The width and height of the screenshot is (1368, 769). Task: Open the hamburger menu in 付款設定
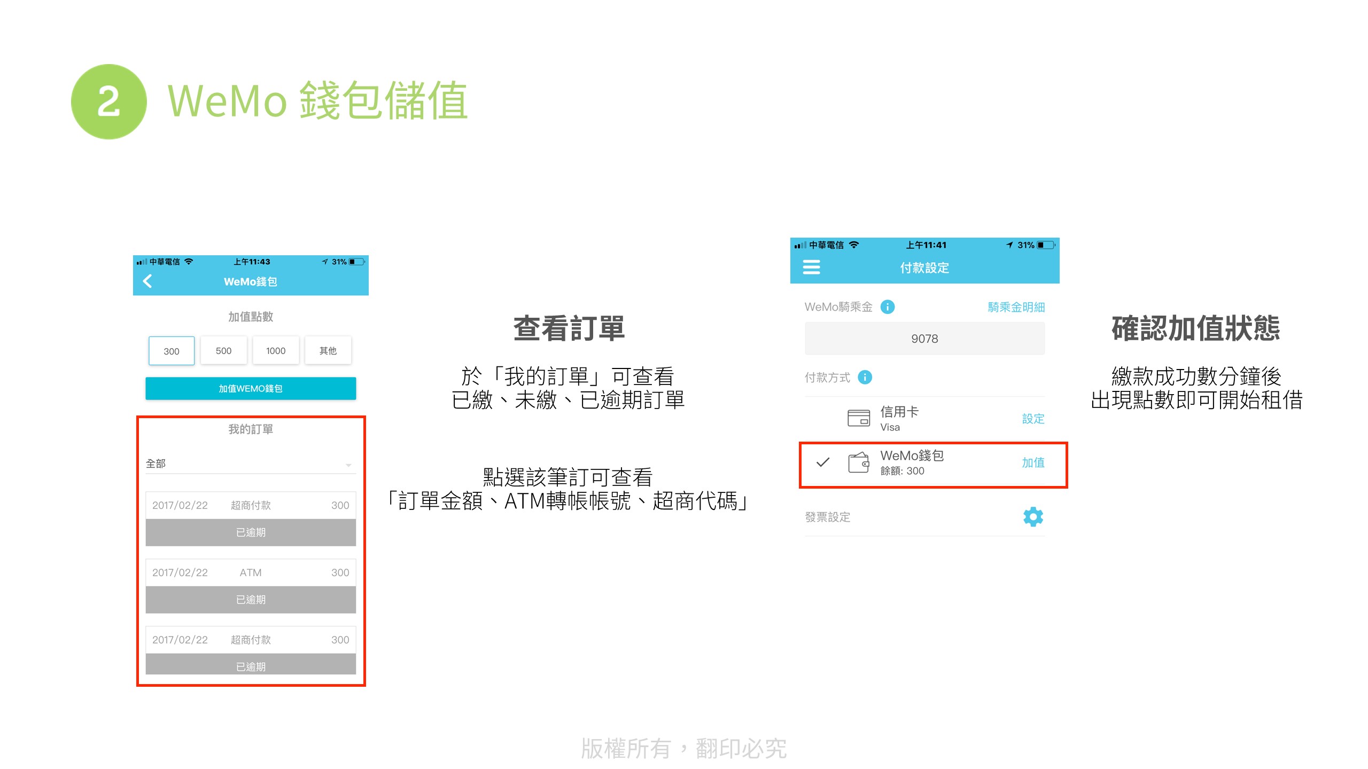click(x=811, y=267)
